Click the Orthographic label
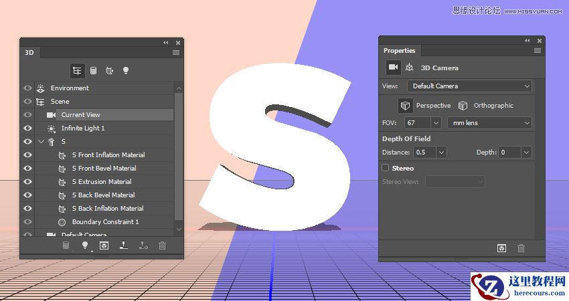 pyautogui.click(x=493, y=106)
